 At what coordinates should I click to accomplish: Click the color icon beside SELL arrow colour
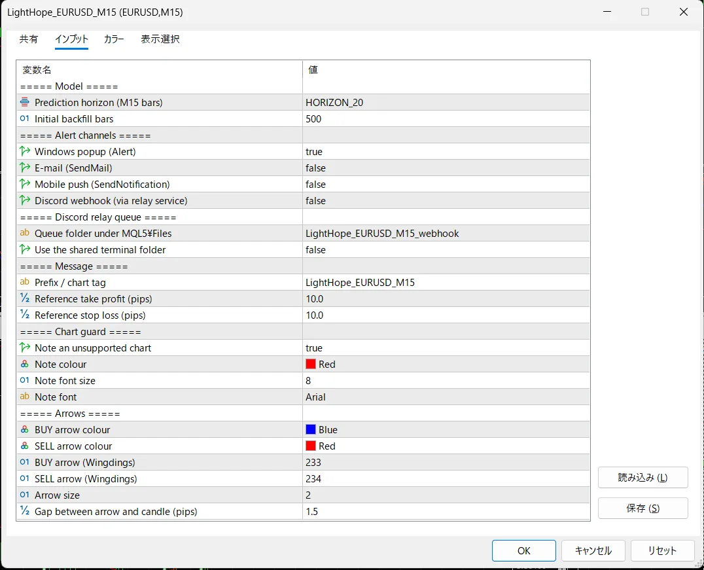pyautogui.click(x=25, y=446)
